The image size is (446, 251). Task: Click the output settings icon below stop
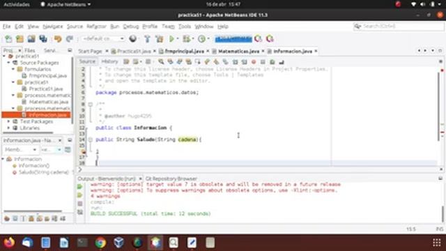coord(80,212)
